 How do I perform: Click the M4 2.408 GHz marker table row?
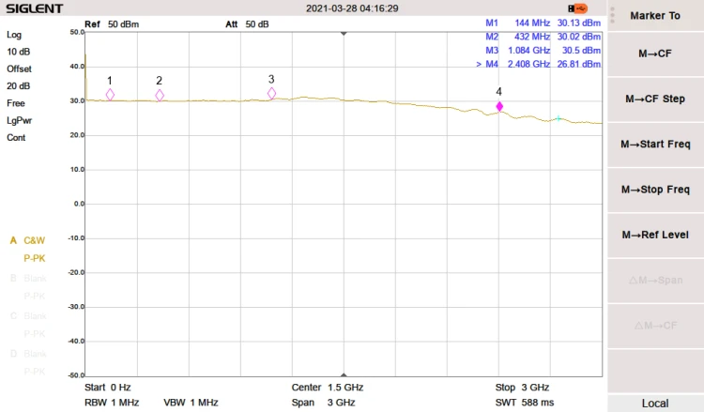pyautogui.click(x=539, y=64)
